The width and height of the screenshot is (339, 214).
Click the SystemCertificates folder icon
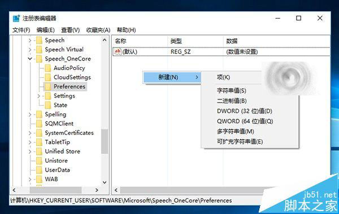coord(39,133)
